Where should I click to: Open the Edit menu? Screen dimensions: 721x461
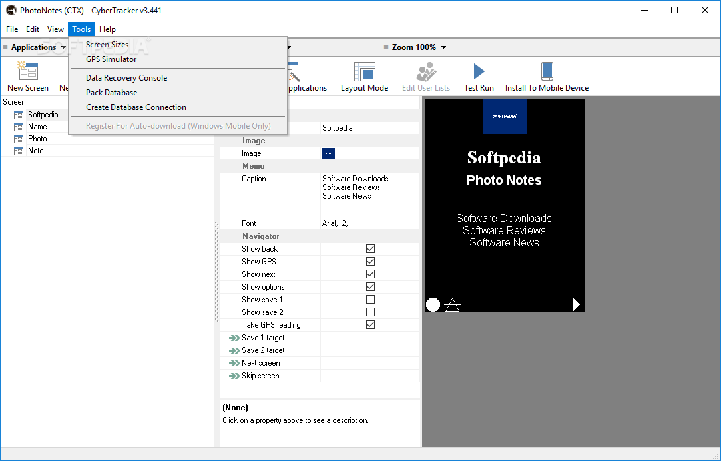click(33, 29)
